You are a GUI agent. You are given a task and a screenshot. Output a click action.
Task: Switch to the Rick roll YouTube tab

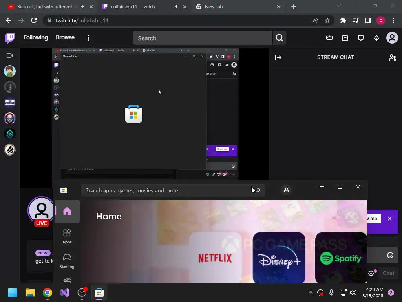[47, 7]
